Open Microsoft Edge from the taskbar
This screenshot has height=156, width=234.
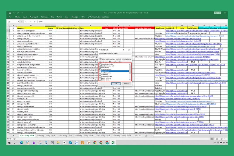pos(21,143)
